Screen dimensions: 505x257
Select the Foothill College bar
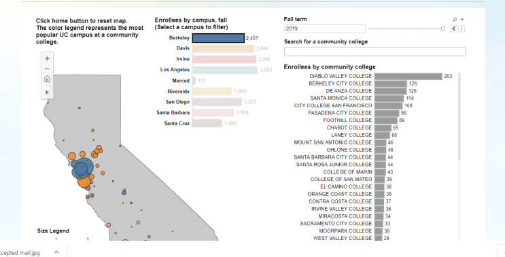click(386, 121)
